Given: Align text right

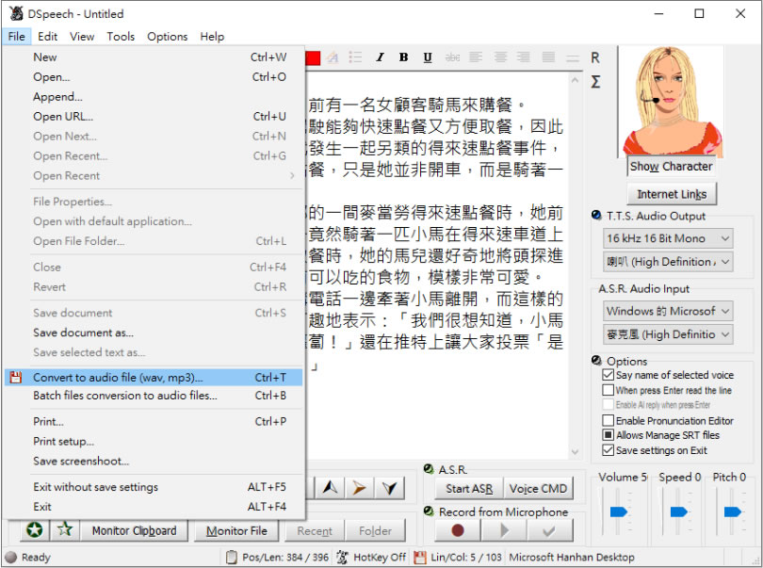Looking at the screenshot, I should click(x=524, y=57).
